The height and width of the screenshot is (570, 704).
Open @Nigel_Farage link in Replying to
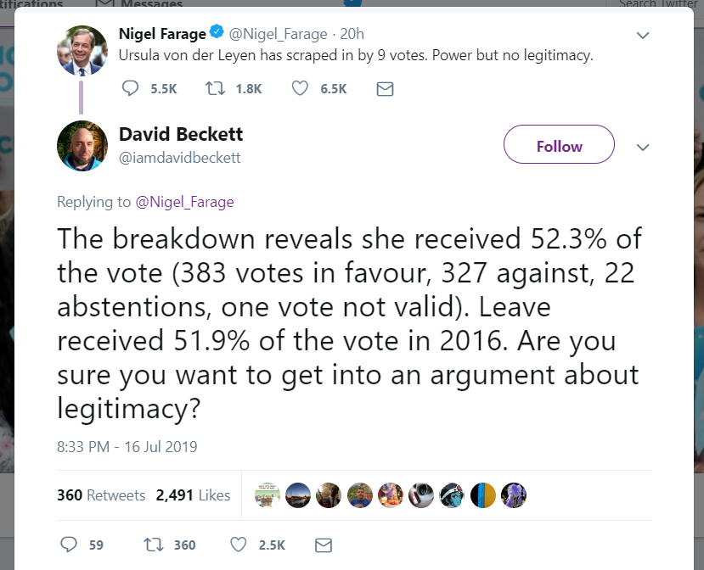coord(184,202)
